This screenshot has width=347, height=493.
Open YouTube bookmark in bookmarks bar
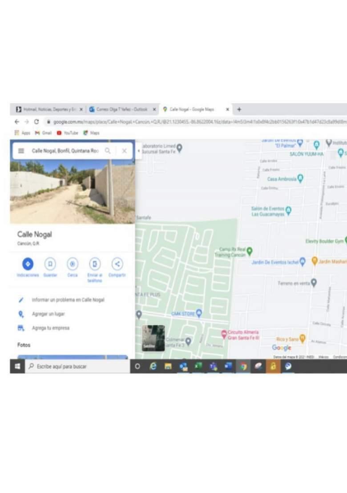[67, 133]
